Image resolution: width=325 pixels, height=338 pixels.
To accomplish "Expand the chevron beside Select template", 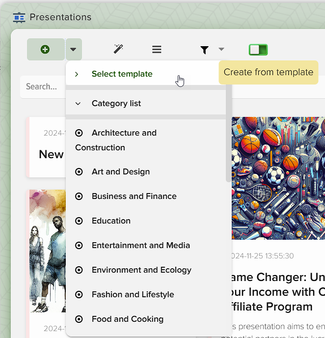I will [x=77, y=74].
